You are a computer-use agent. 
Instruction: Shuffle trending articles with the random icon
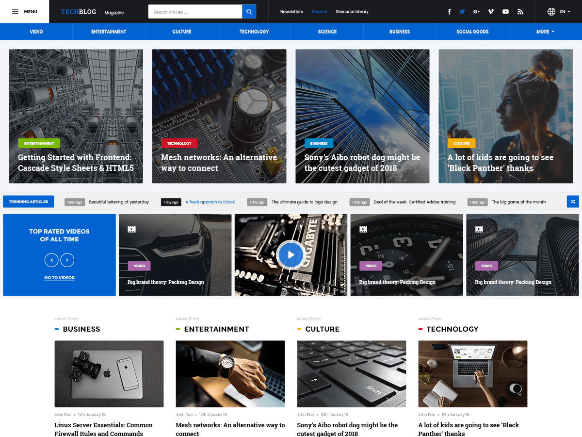573,202
